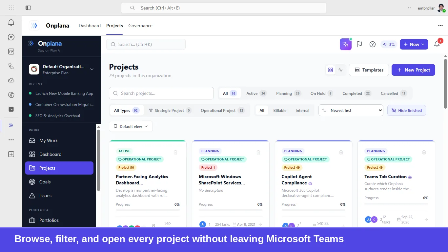Image resolution: width=448 pixels, height=252 pixels.
Task: Open Goals in sidebar
Action: coord(59,182)
